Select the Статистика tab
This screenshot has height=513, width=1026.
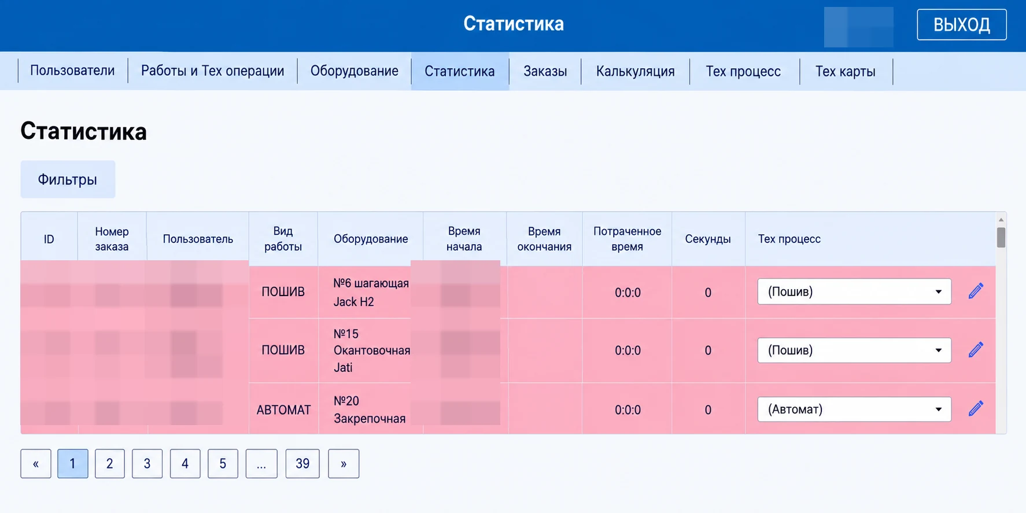click(460, 71)
